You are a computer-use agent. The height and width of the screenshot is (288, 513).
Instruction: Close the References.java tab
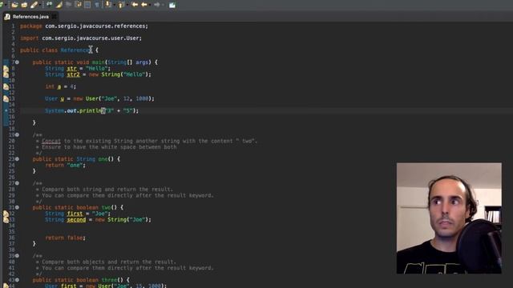[x=55, y=17]
